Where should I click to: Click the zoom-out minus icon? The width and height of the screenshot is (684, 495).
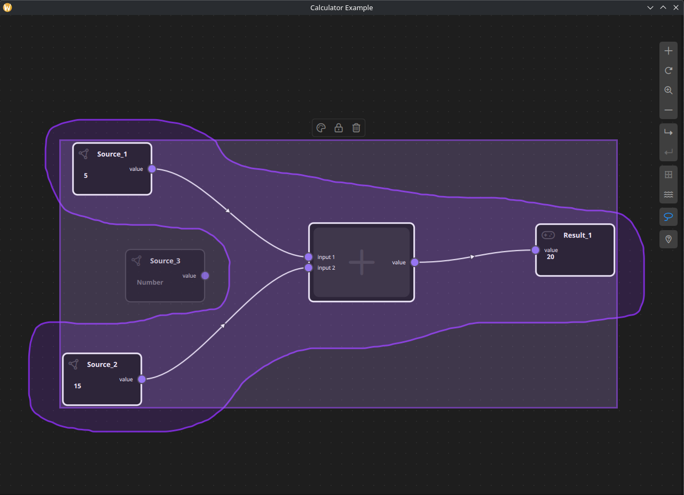669,110
